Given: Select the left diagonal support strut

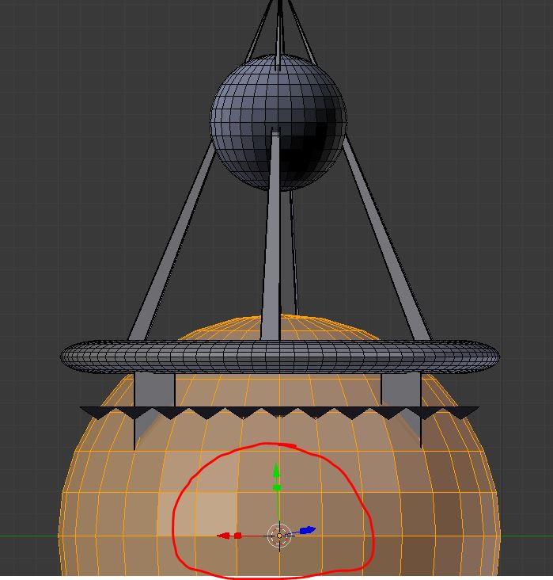Looking at the screenshot, I should (x=172, y=241).
